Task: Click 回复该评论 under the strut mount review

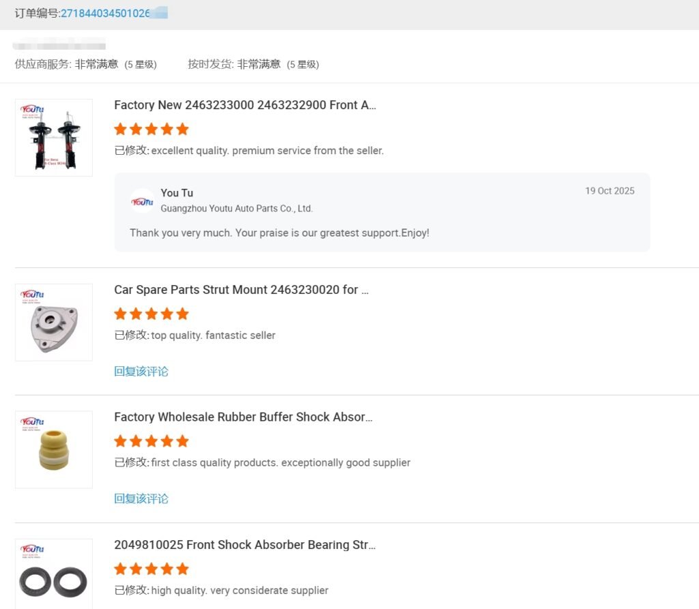Action: tap(141, 372)
